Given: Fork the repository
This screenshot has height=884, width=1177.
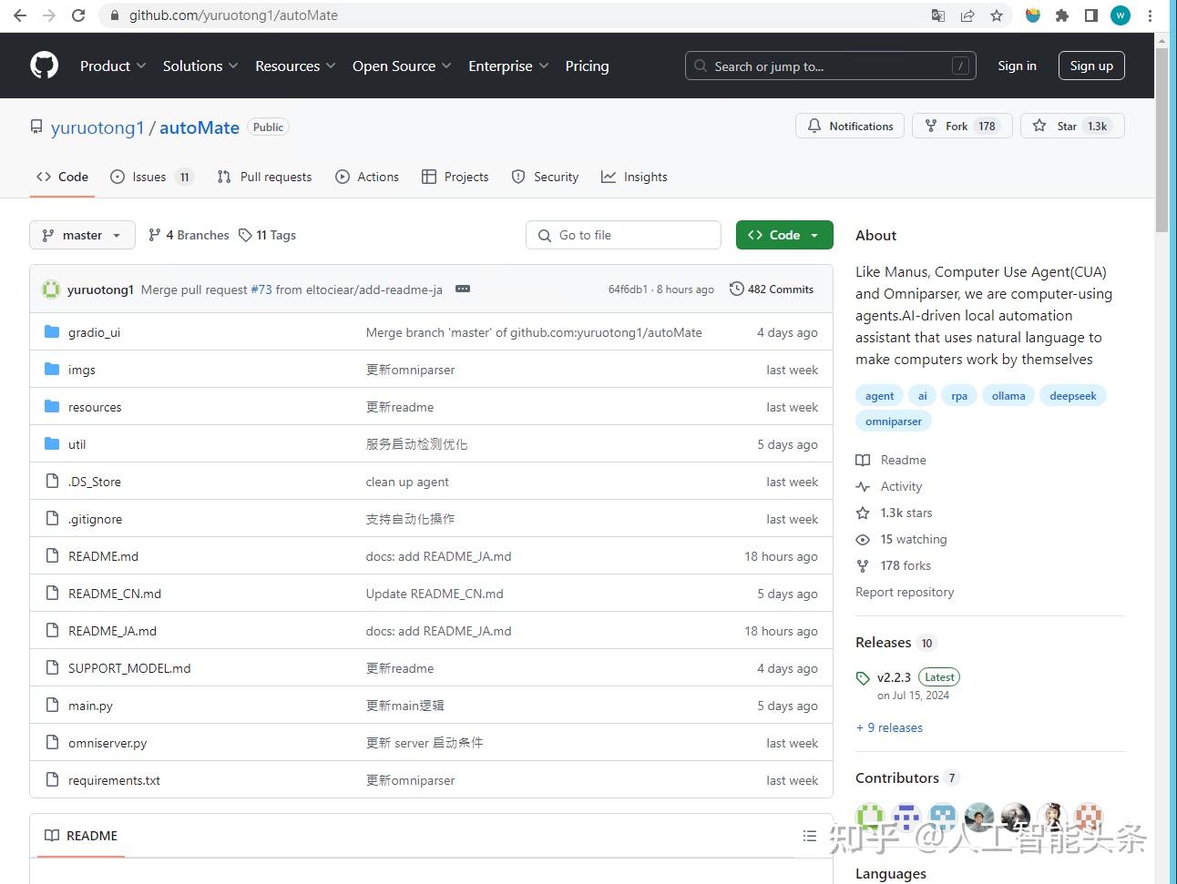Looking at the screenshot, I should pos(961,126).
